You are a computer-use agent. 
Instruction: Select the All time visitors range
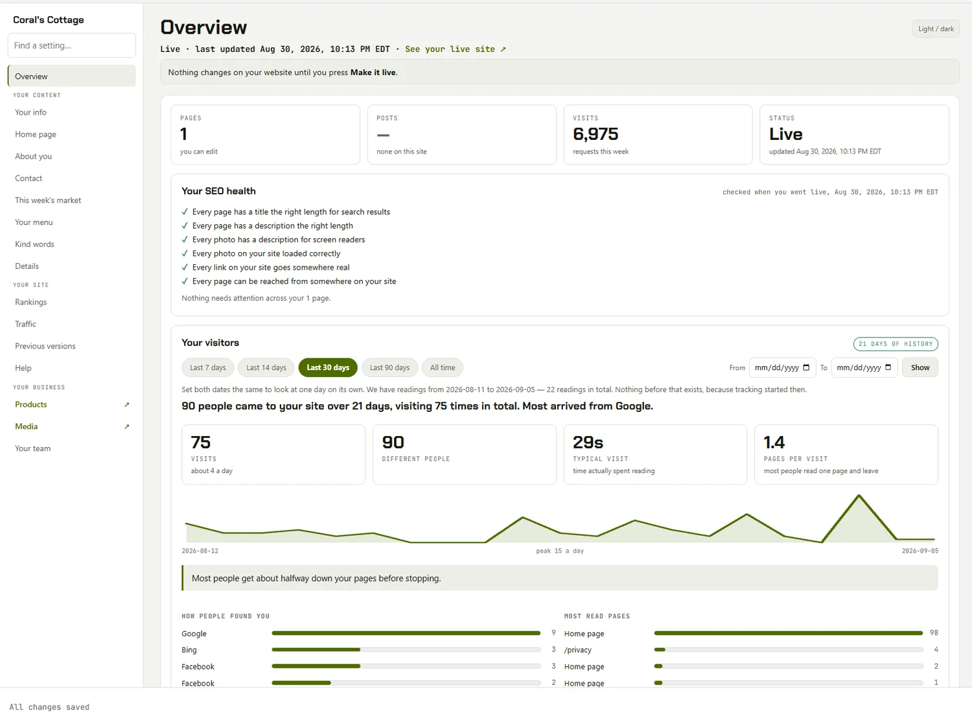[443, 367]
